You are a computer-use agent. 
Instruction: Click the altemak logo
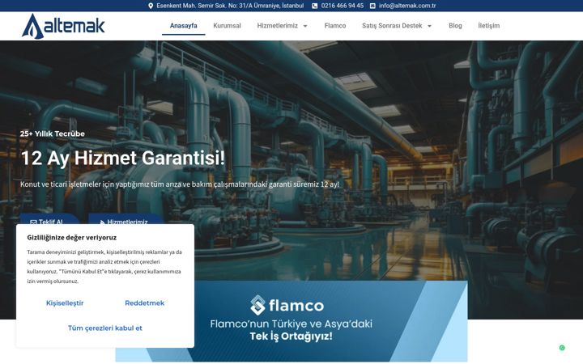(63, 26)
